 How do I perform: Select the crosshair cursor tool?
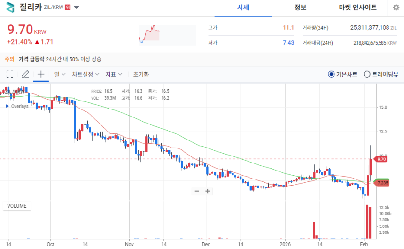(x=41, y=74)
